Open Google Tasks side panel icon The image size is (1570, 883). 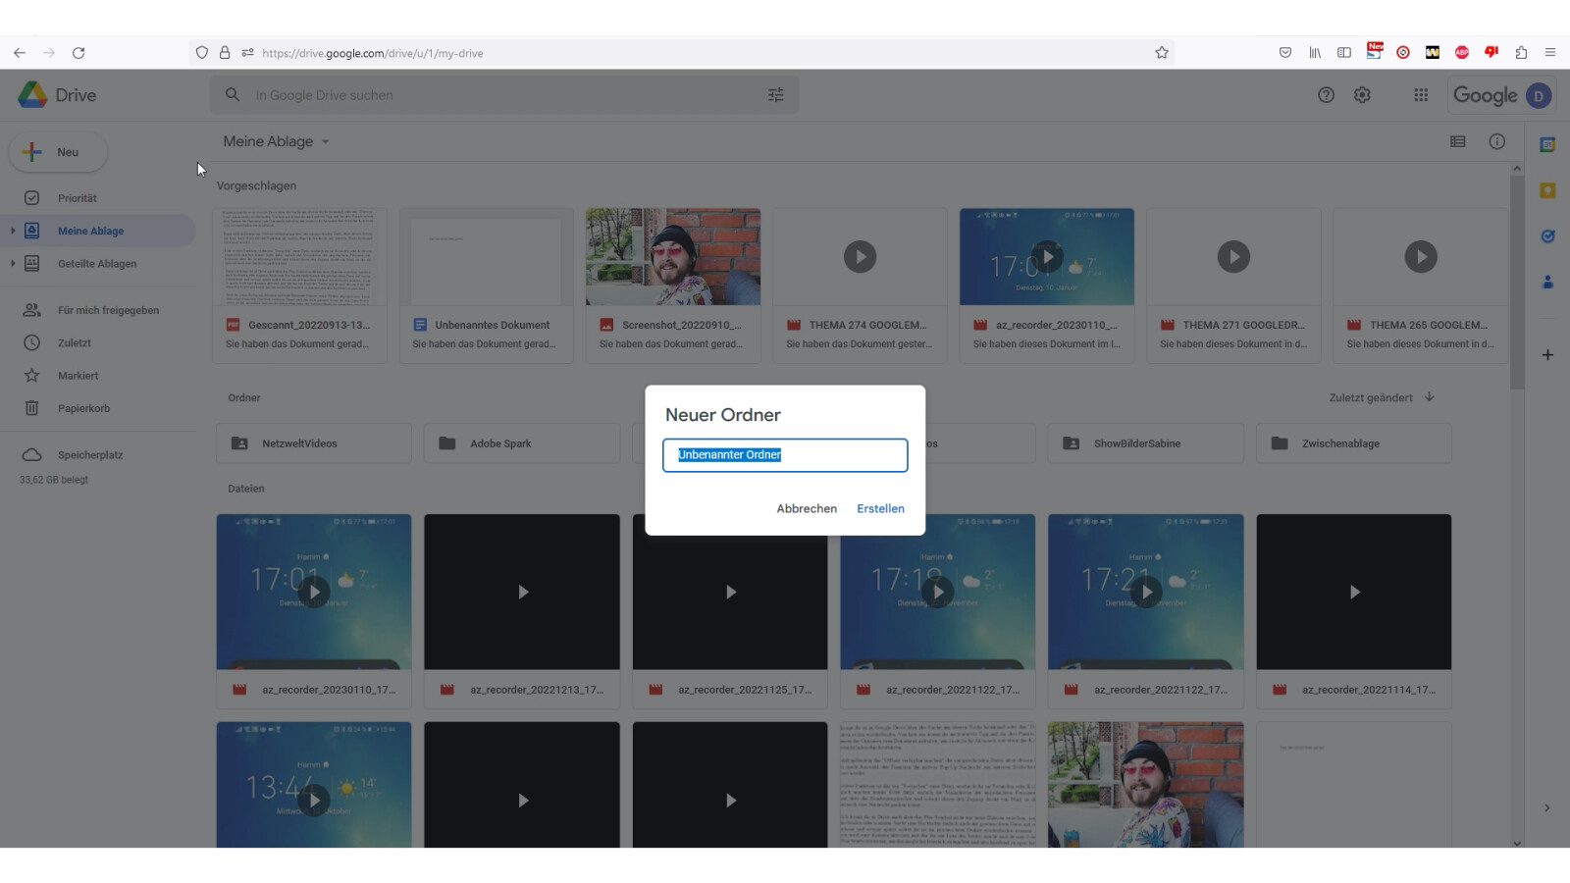[1547, 236]
